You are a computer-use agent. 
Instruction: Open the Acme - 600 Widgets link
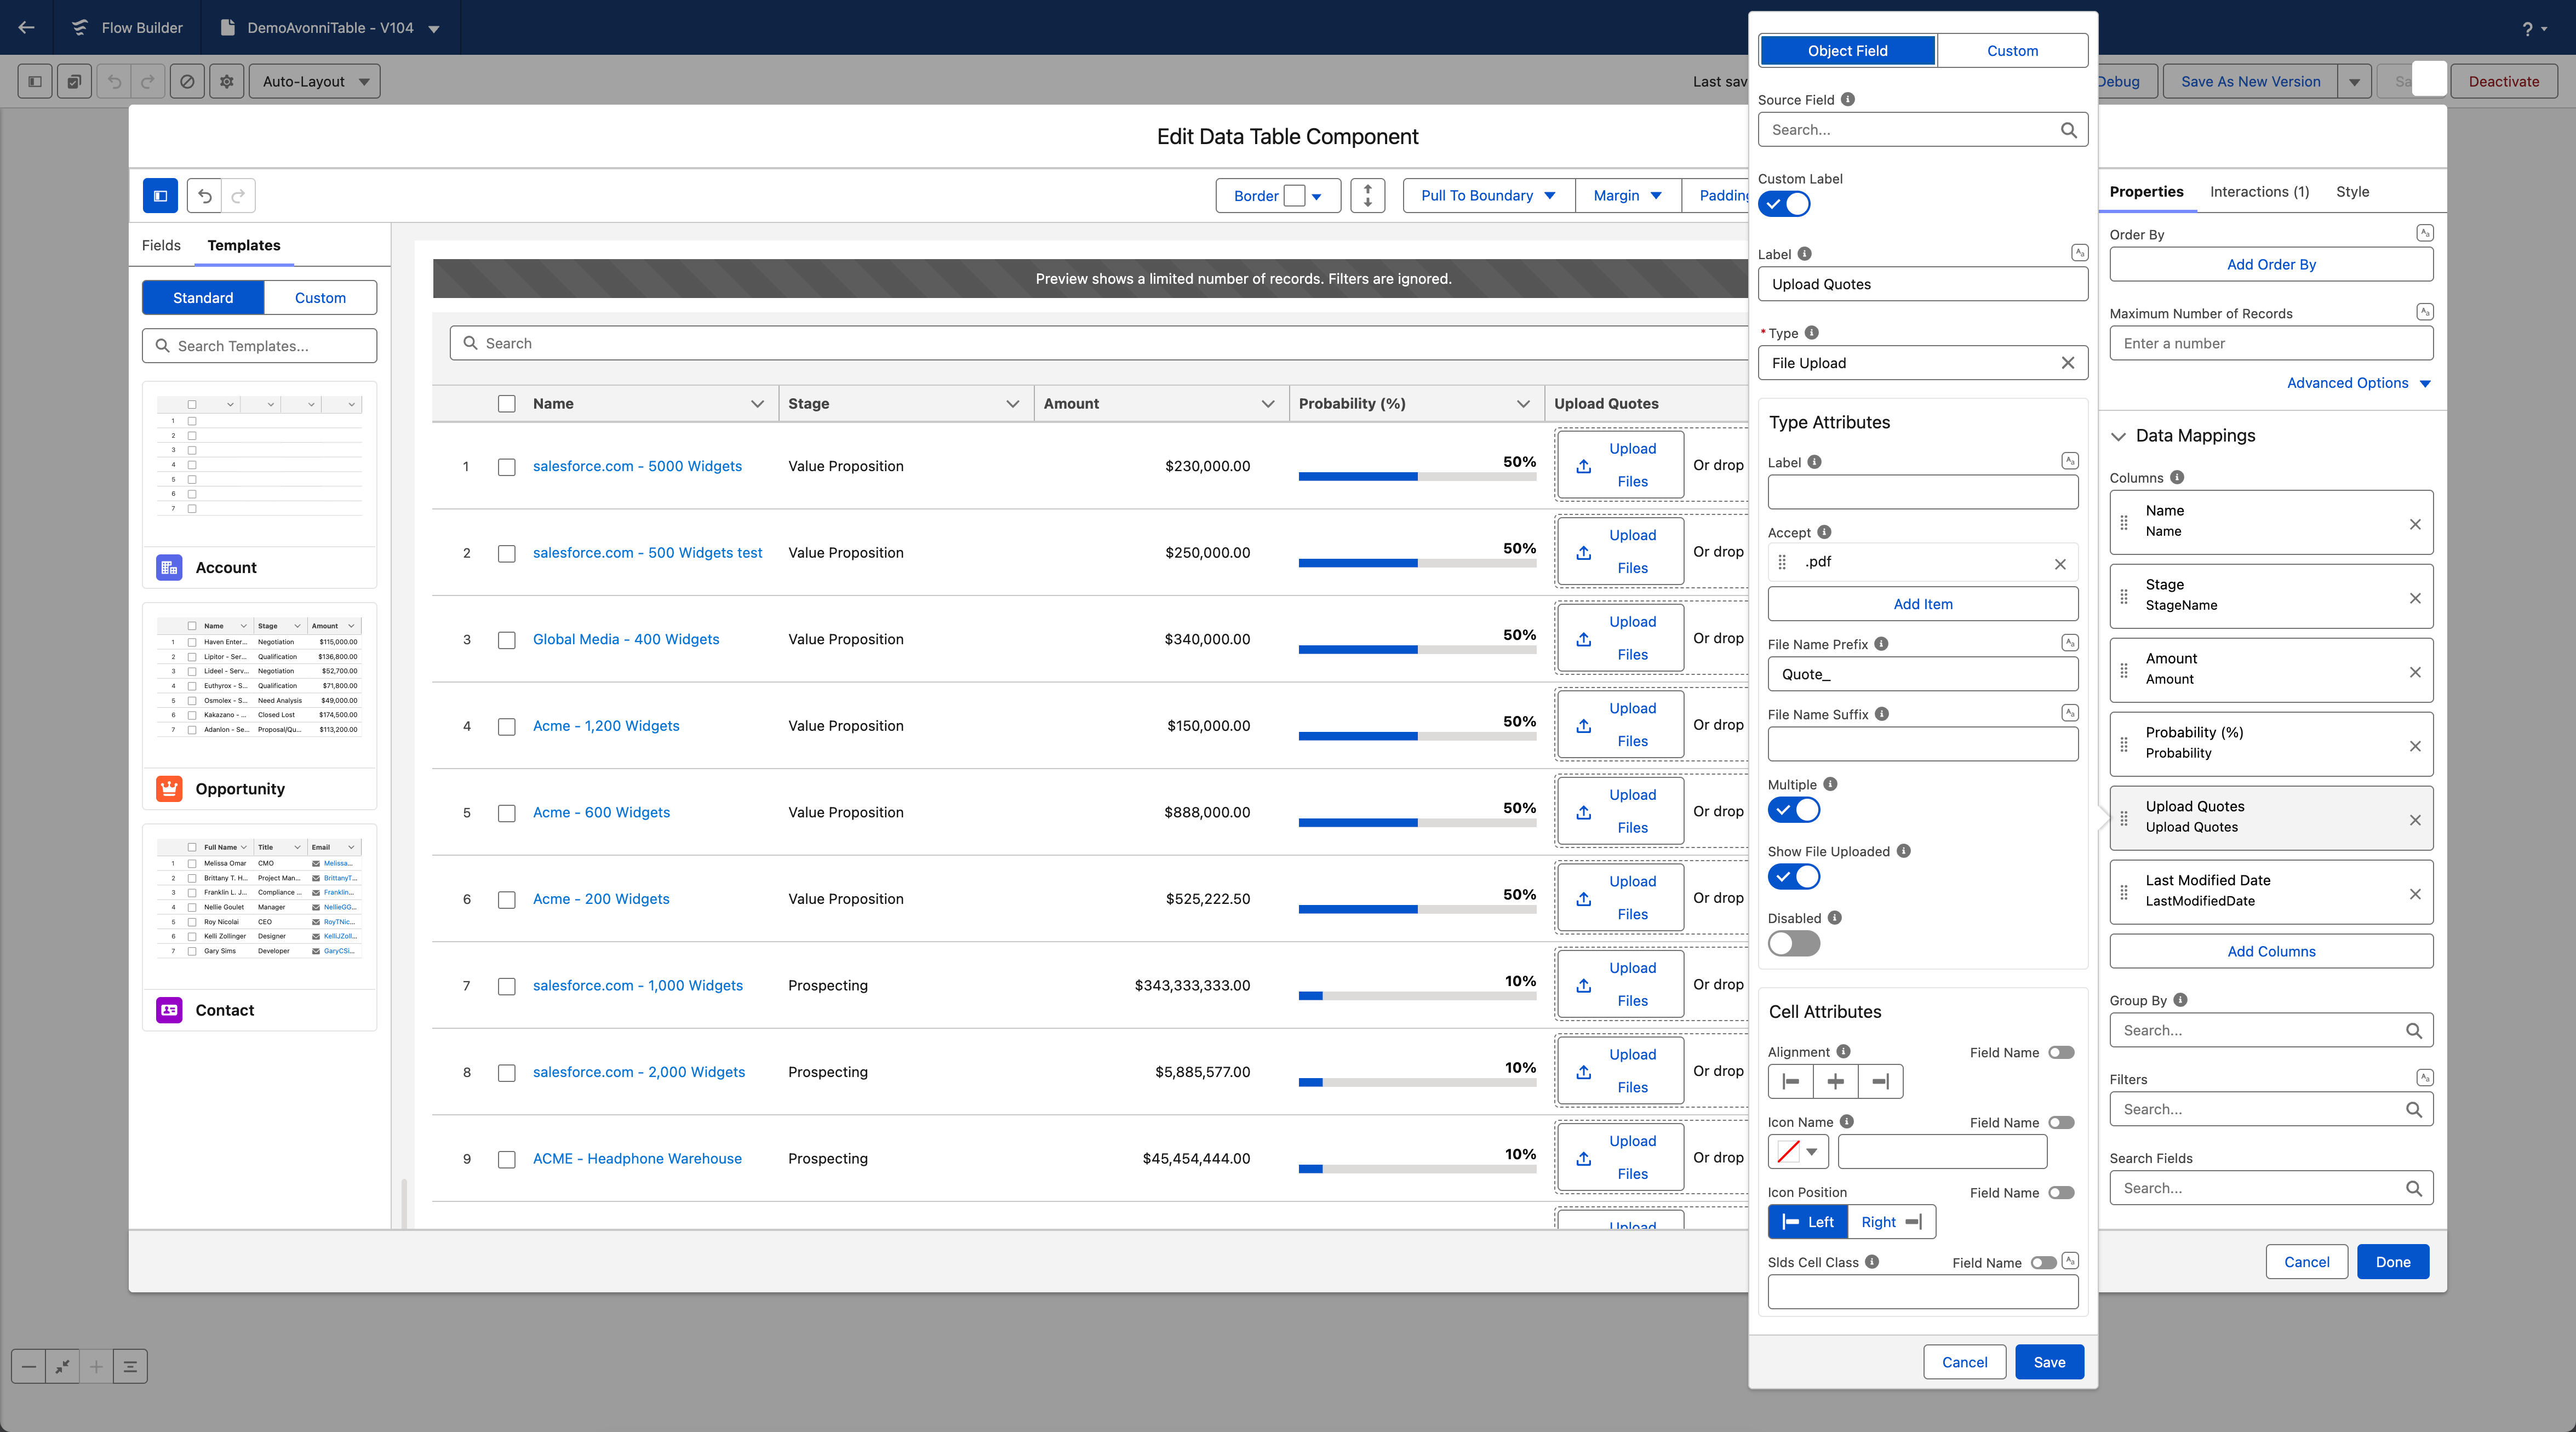point(601,812)
